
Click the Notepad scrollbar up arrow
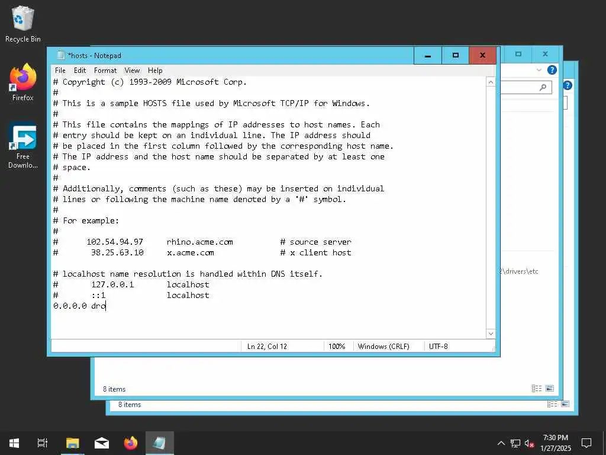tap(491, 82)
